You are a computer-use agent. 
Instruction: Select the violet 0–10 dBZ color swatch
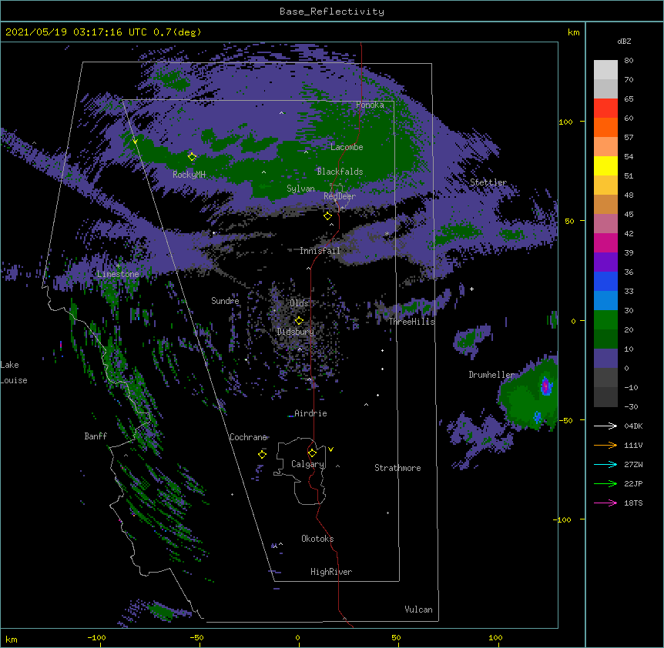tap(605, 359)
